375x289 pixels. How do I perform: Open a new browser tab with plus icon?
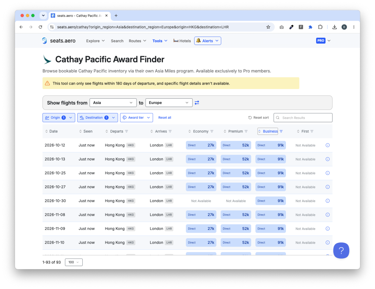point(116,16)
